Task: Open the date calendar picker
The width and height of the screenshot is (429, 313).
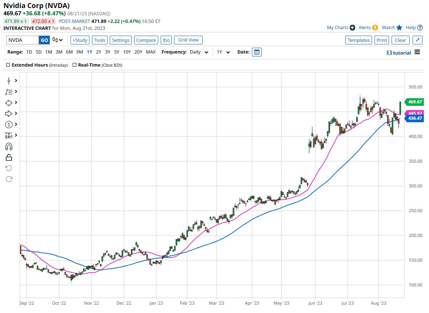Action: pyautogui.click(x=257, y=52)
